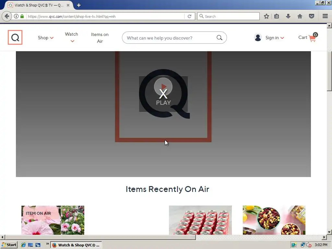Open the Windows Start menu
The height and width of the screenshot is (249, 332).
click(x=9, y=245)
